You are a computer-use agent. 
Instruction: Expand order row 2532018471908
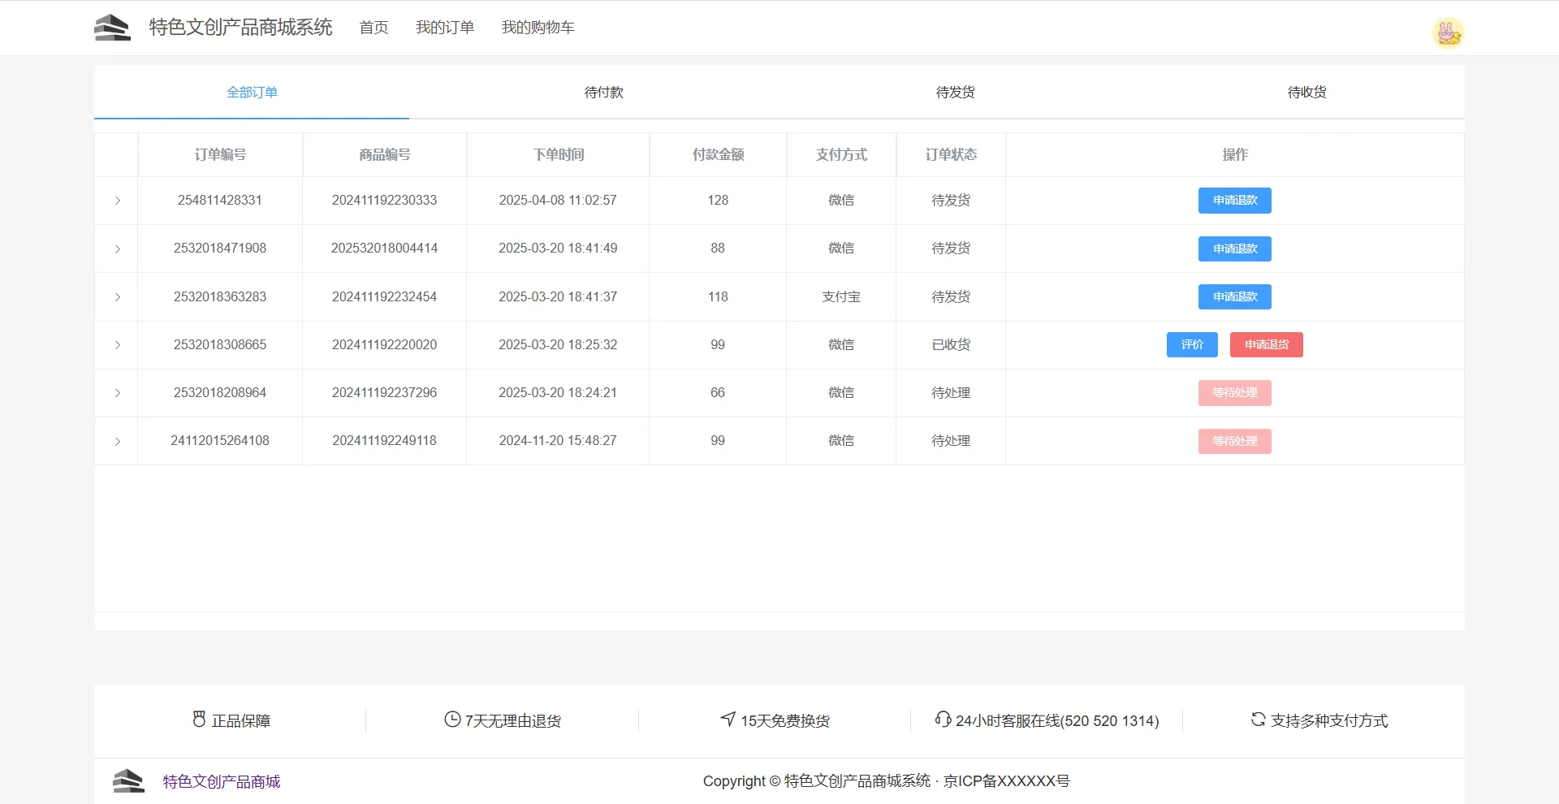[118, 249]
